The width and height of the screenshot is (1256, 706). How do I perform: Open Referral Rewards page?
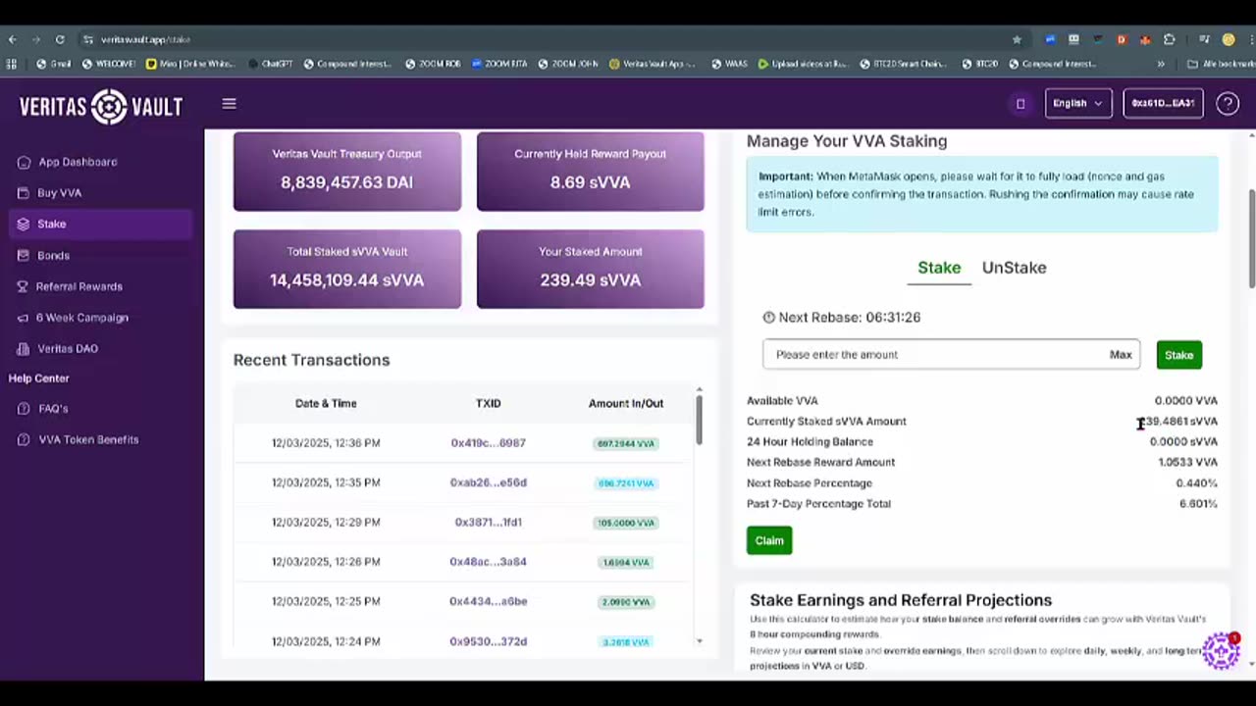click(78, 286)
